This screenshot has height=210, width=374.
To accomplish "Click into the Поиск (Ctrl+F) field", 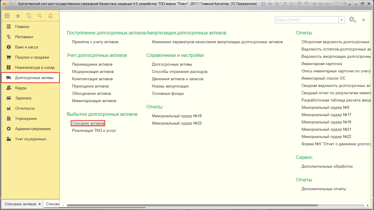I will click(307, 20).
